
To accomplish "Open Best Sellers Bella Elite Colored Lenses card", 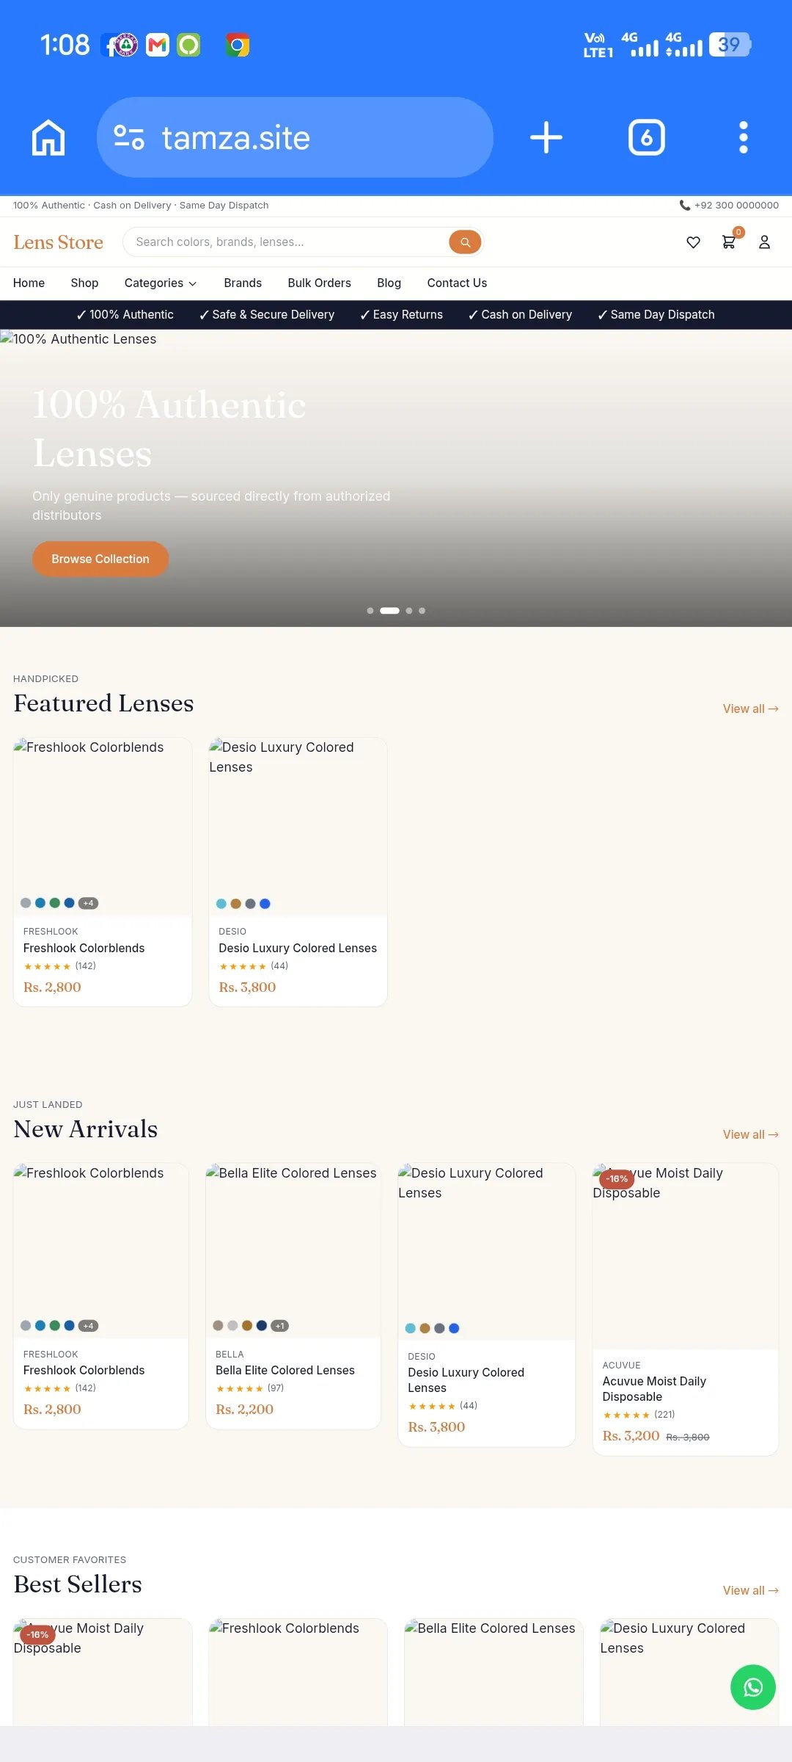I will click(494, 1672).
